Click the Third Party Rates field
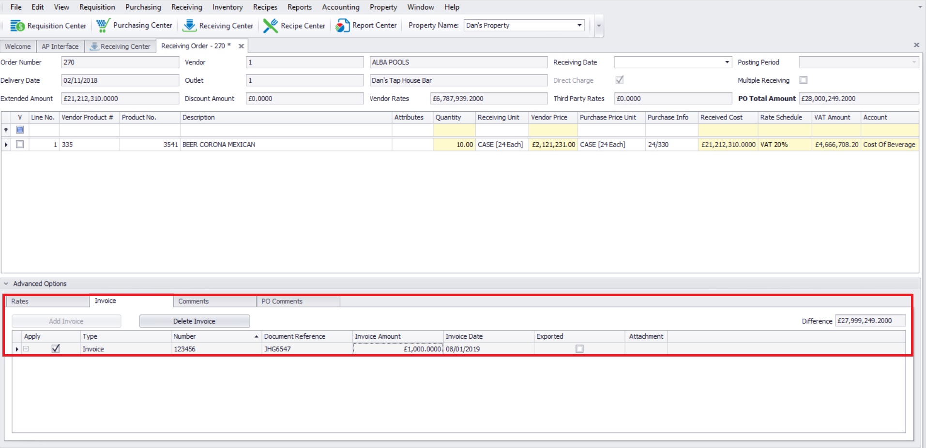926x448 pixels. 673,98
